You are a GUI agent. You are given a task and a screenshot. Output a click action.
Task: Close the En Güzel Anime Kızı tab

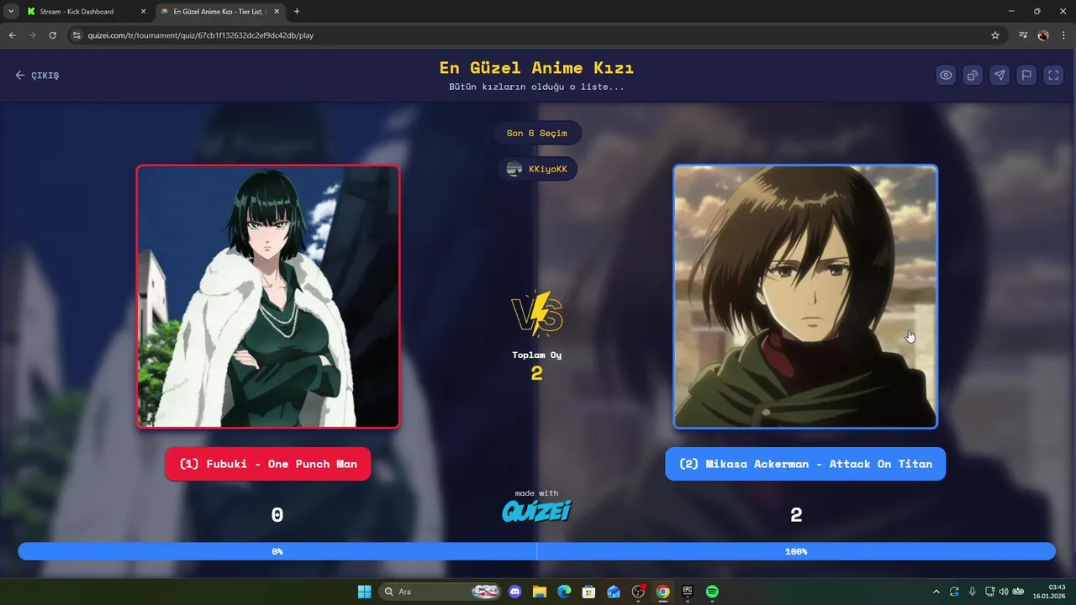(x=277, y=12)
